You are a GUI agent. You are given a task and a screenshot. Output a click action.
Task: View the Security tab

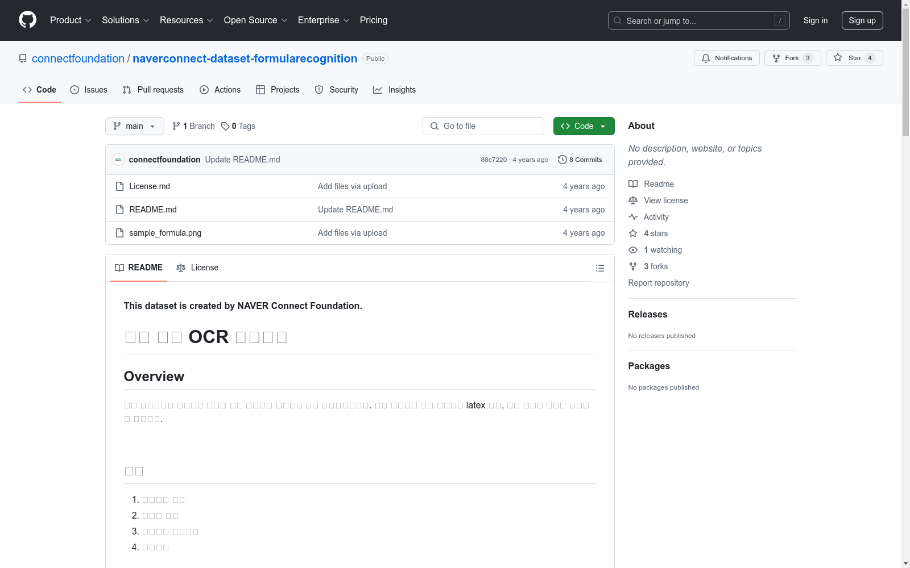(337, 90)
